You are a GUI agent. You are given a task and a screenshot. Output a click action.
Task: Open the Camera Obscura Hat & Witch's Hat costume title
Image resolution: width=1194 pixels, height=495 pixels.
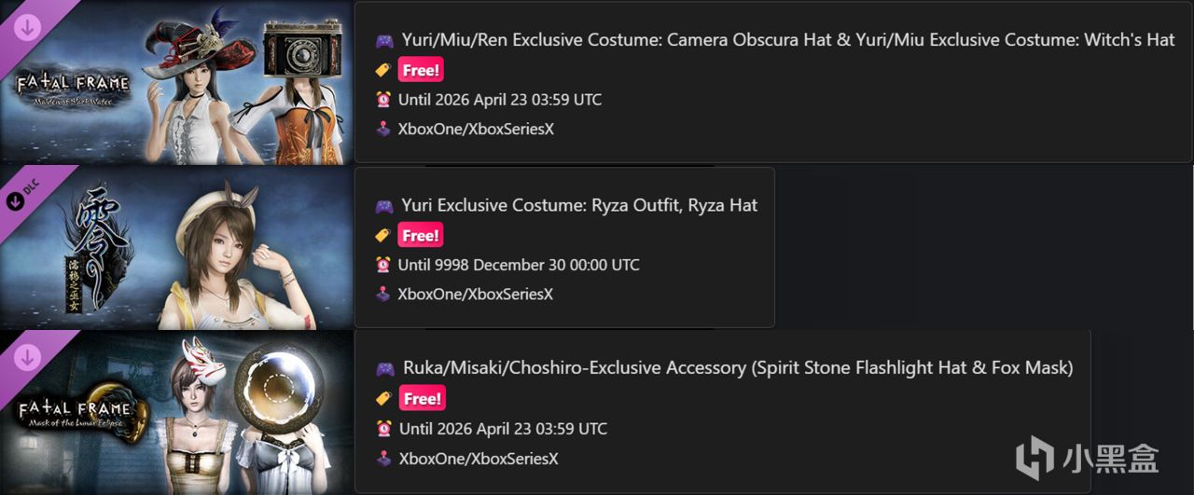pos(788,40)
